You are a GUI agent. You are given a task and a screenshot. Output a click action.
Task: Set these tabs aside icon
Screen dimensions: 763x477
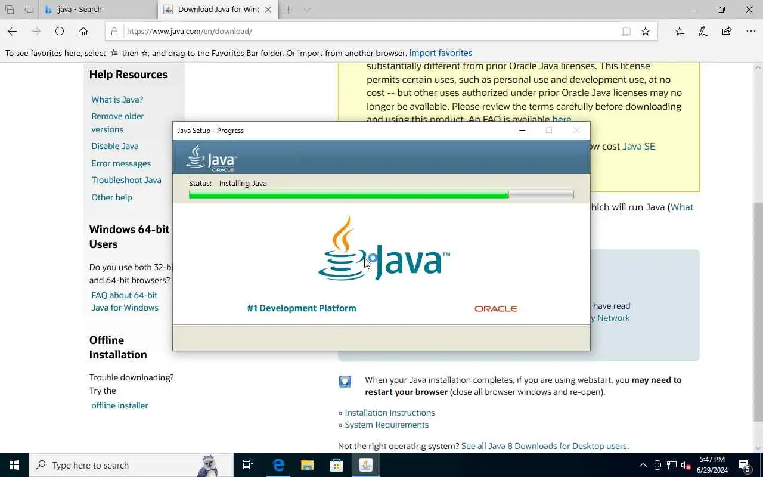tap(29, 10)
